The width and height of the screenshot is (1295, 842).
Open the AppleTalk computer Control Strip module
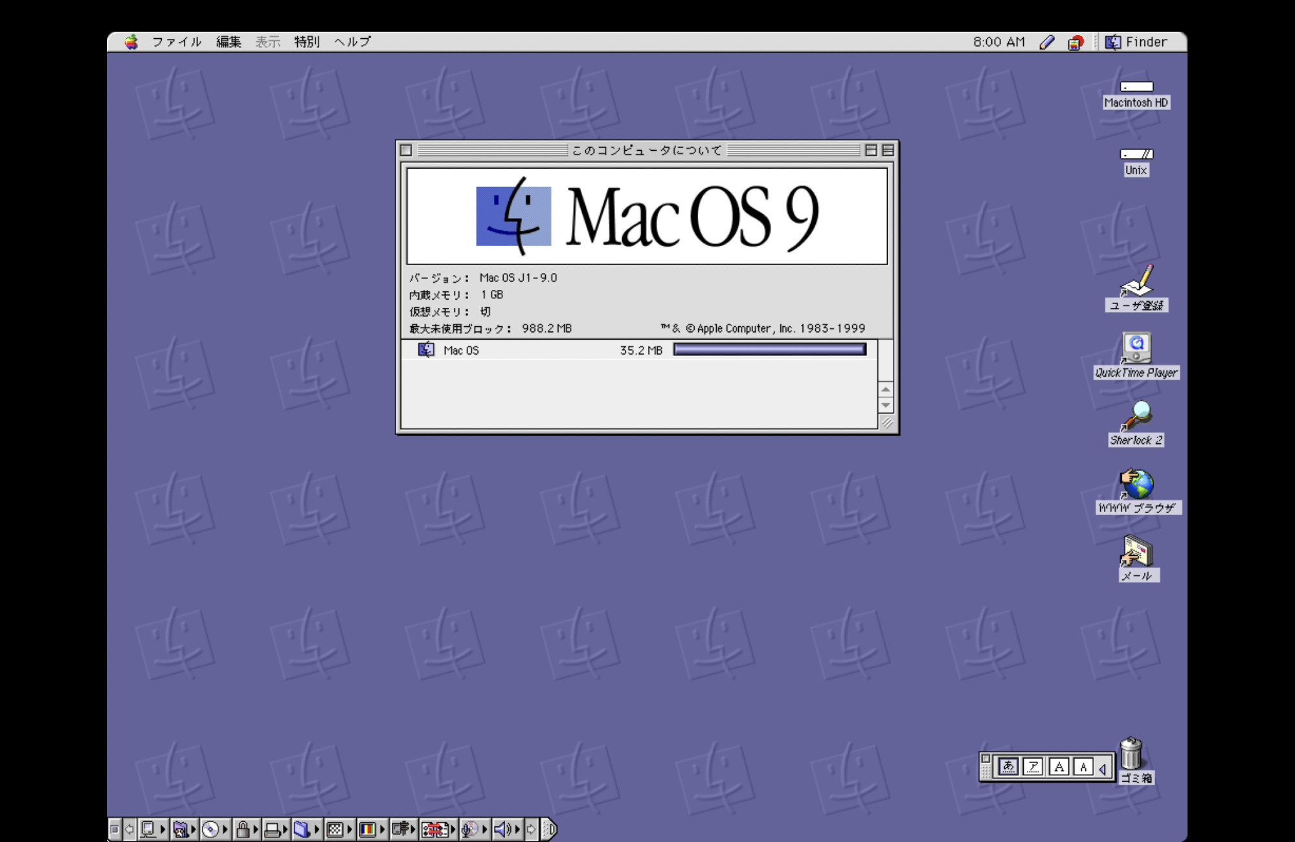pos(153,829)
